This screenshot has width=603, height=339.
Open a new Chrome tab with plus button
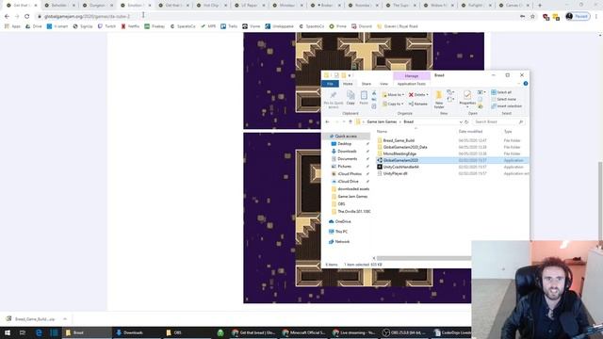click(x=540, y=6)
